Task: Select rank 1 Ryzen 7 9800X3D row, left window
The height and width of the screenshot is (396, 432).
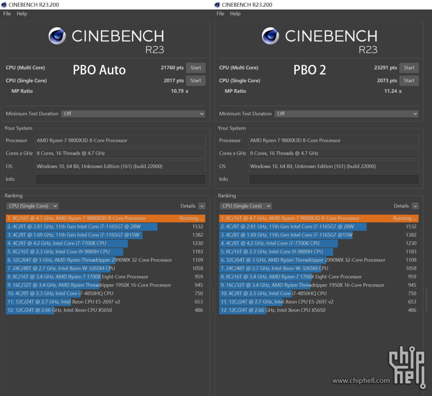Action: tap(105, 218)
